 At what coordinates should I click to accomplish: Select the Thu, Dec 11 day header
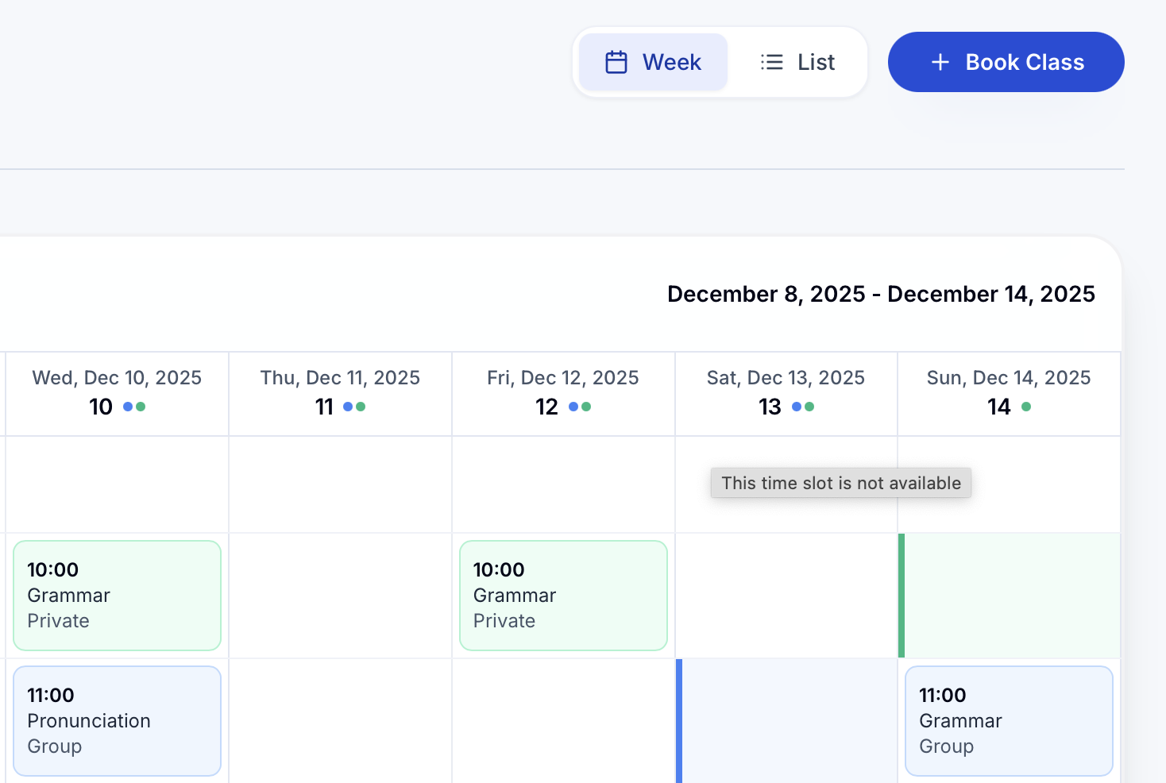[340, 377]
